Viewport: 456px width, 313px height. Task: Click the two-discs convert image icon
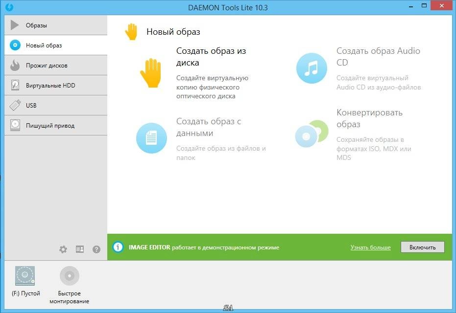[x=312, y=134]
